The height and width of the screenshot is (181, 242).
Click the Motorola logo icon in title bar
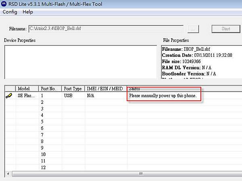click(x=4, y=4)
